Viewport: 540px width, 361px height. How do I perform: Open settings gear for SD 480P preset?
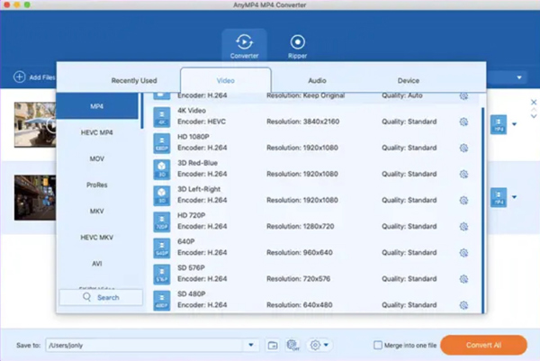(463, 305)
